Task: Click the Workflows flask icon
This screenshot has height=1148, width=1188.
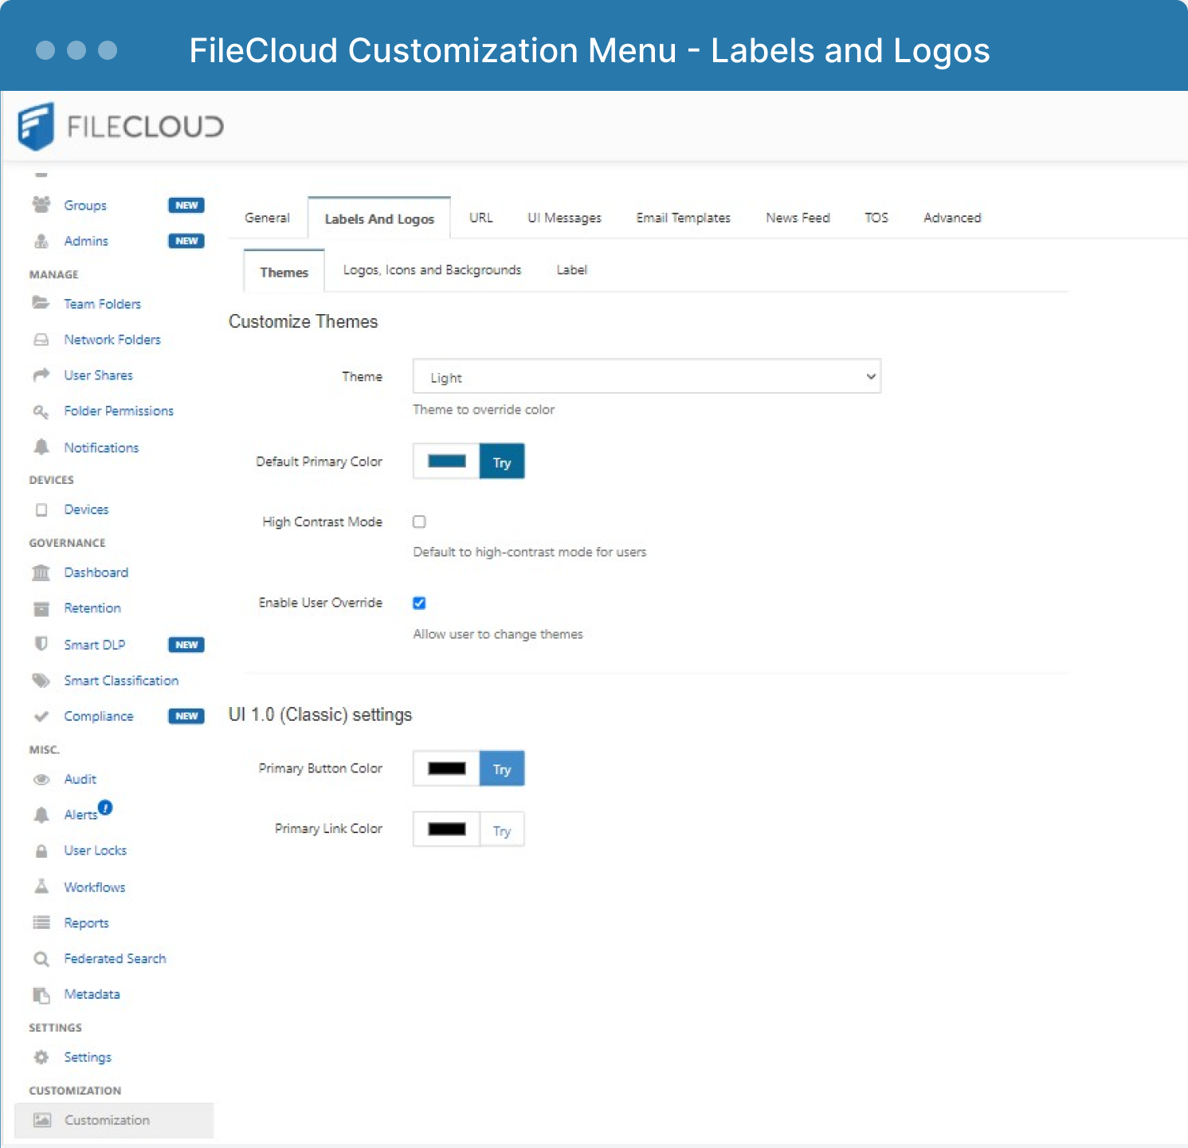Action: click(x=41, y=887)
